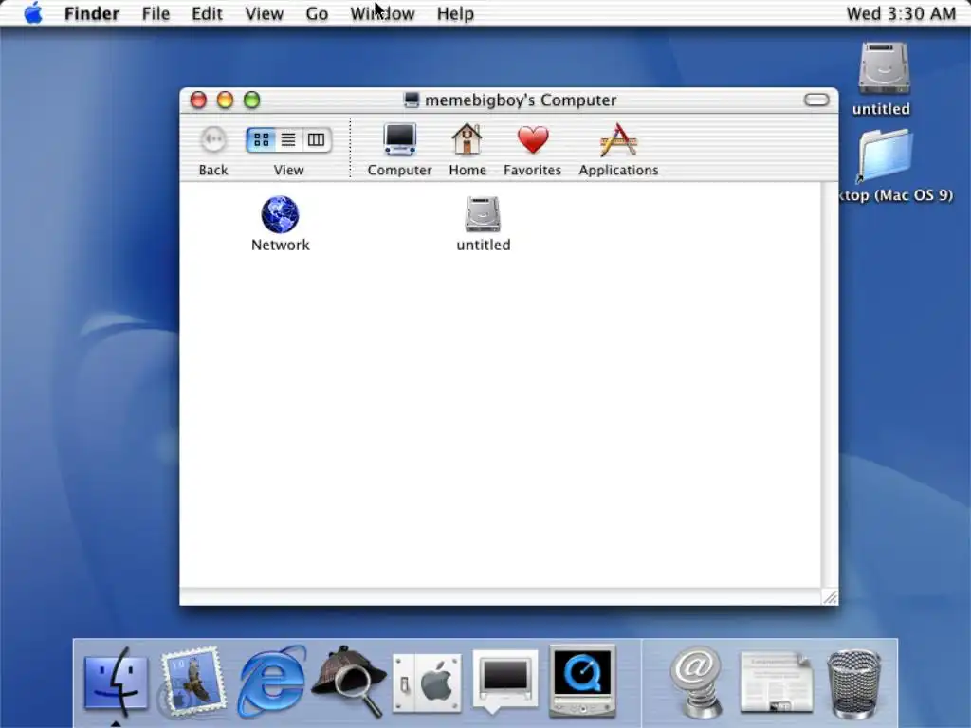Click the toolbar hide/show pill button

(816, 100)
